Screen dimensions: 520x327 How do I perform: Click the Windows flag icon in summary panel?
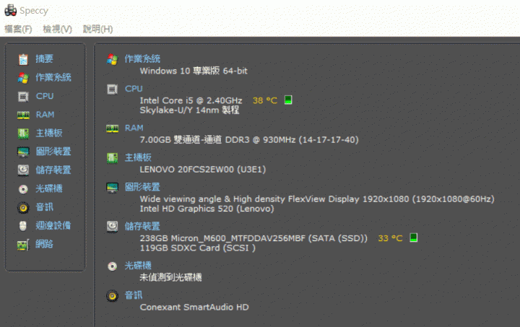click(112, 60)
